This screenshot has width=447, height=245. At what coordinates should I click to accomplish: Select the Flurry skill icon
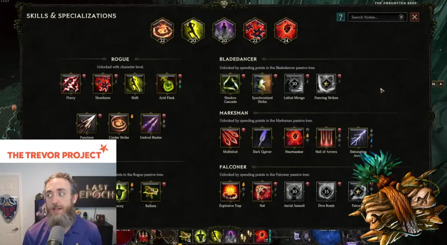tap(70, 84)
